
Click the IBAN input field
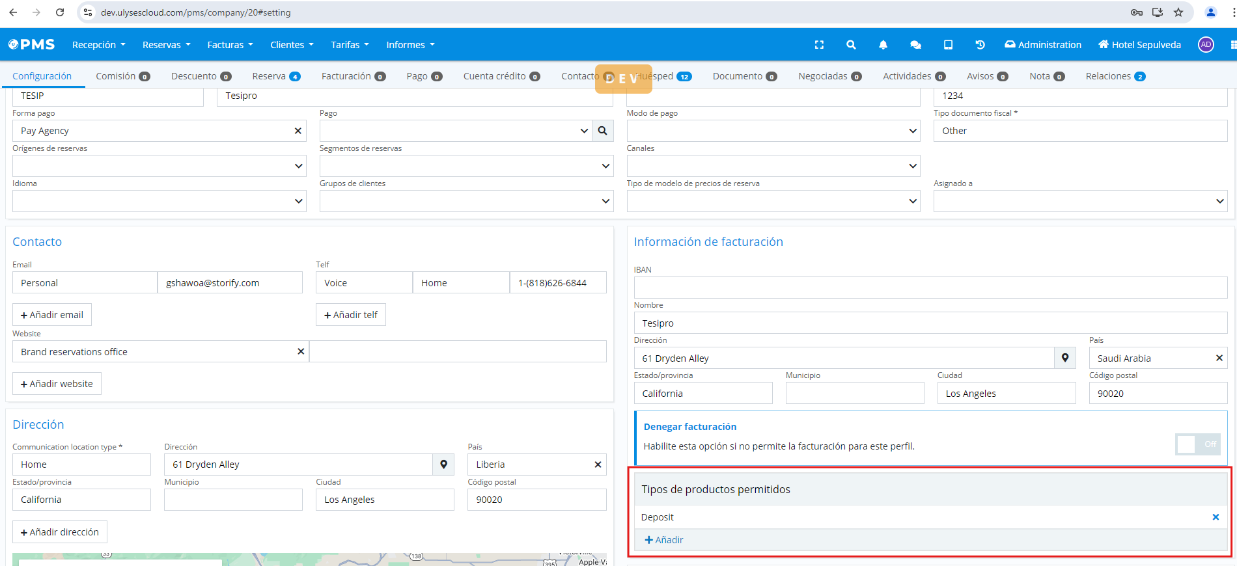click(x=930, y=288)
